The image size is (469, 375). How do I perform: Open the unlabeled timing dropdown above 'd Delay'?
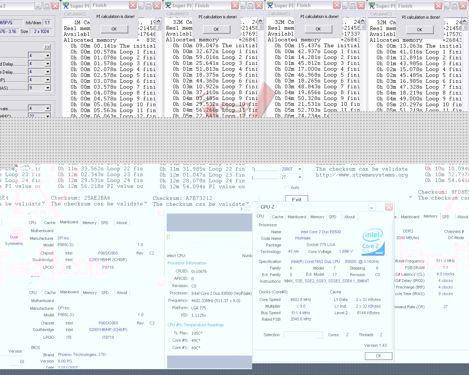tap(48, 56)
